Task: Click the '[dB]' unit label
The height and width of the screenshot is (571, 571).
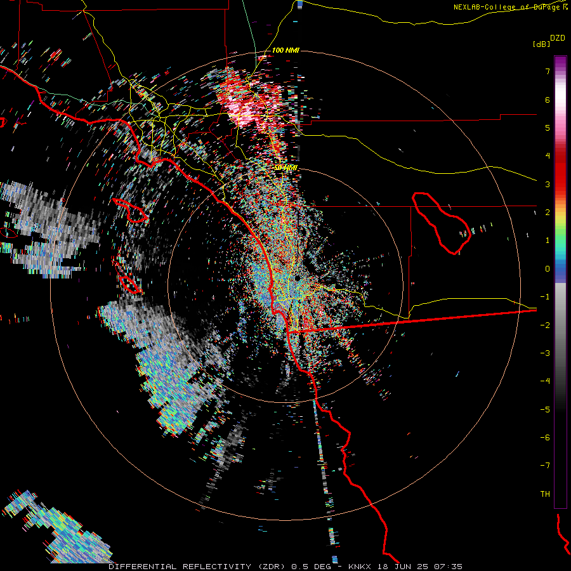Action: (x=542, y=44)
